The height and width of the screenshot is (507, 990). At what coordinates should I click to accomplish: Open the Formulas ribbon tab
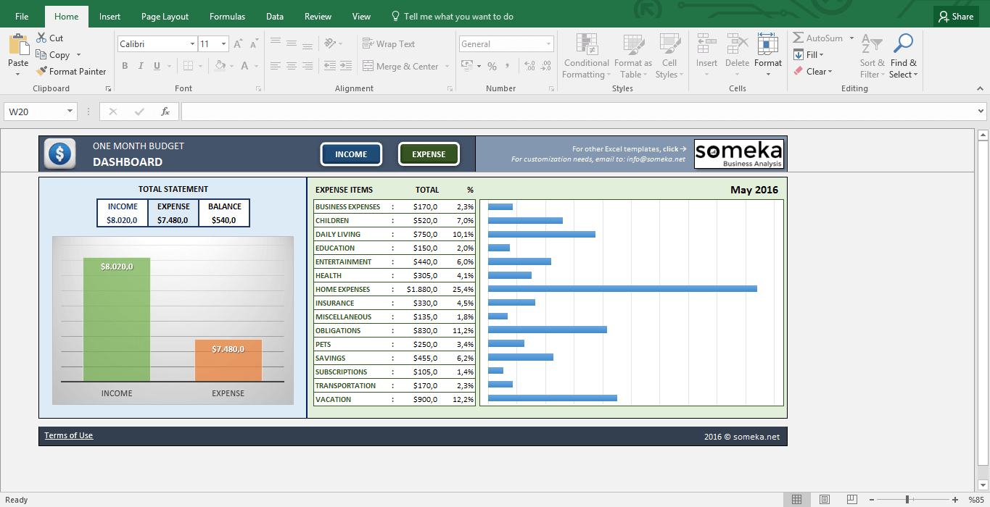coord(227,17)
